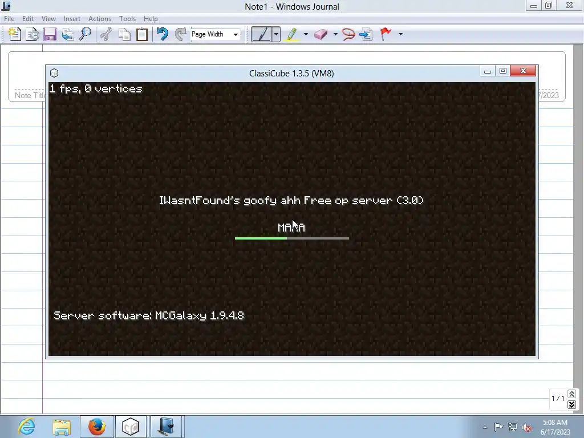
Task: Click the network tray icon
Action: pos(513,427)
